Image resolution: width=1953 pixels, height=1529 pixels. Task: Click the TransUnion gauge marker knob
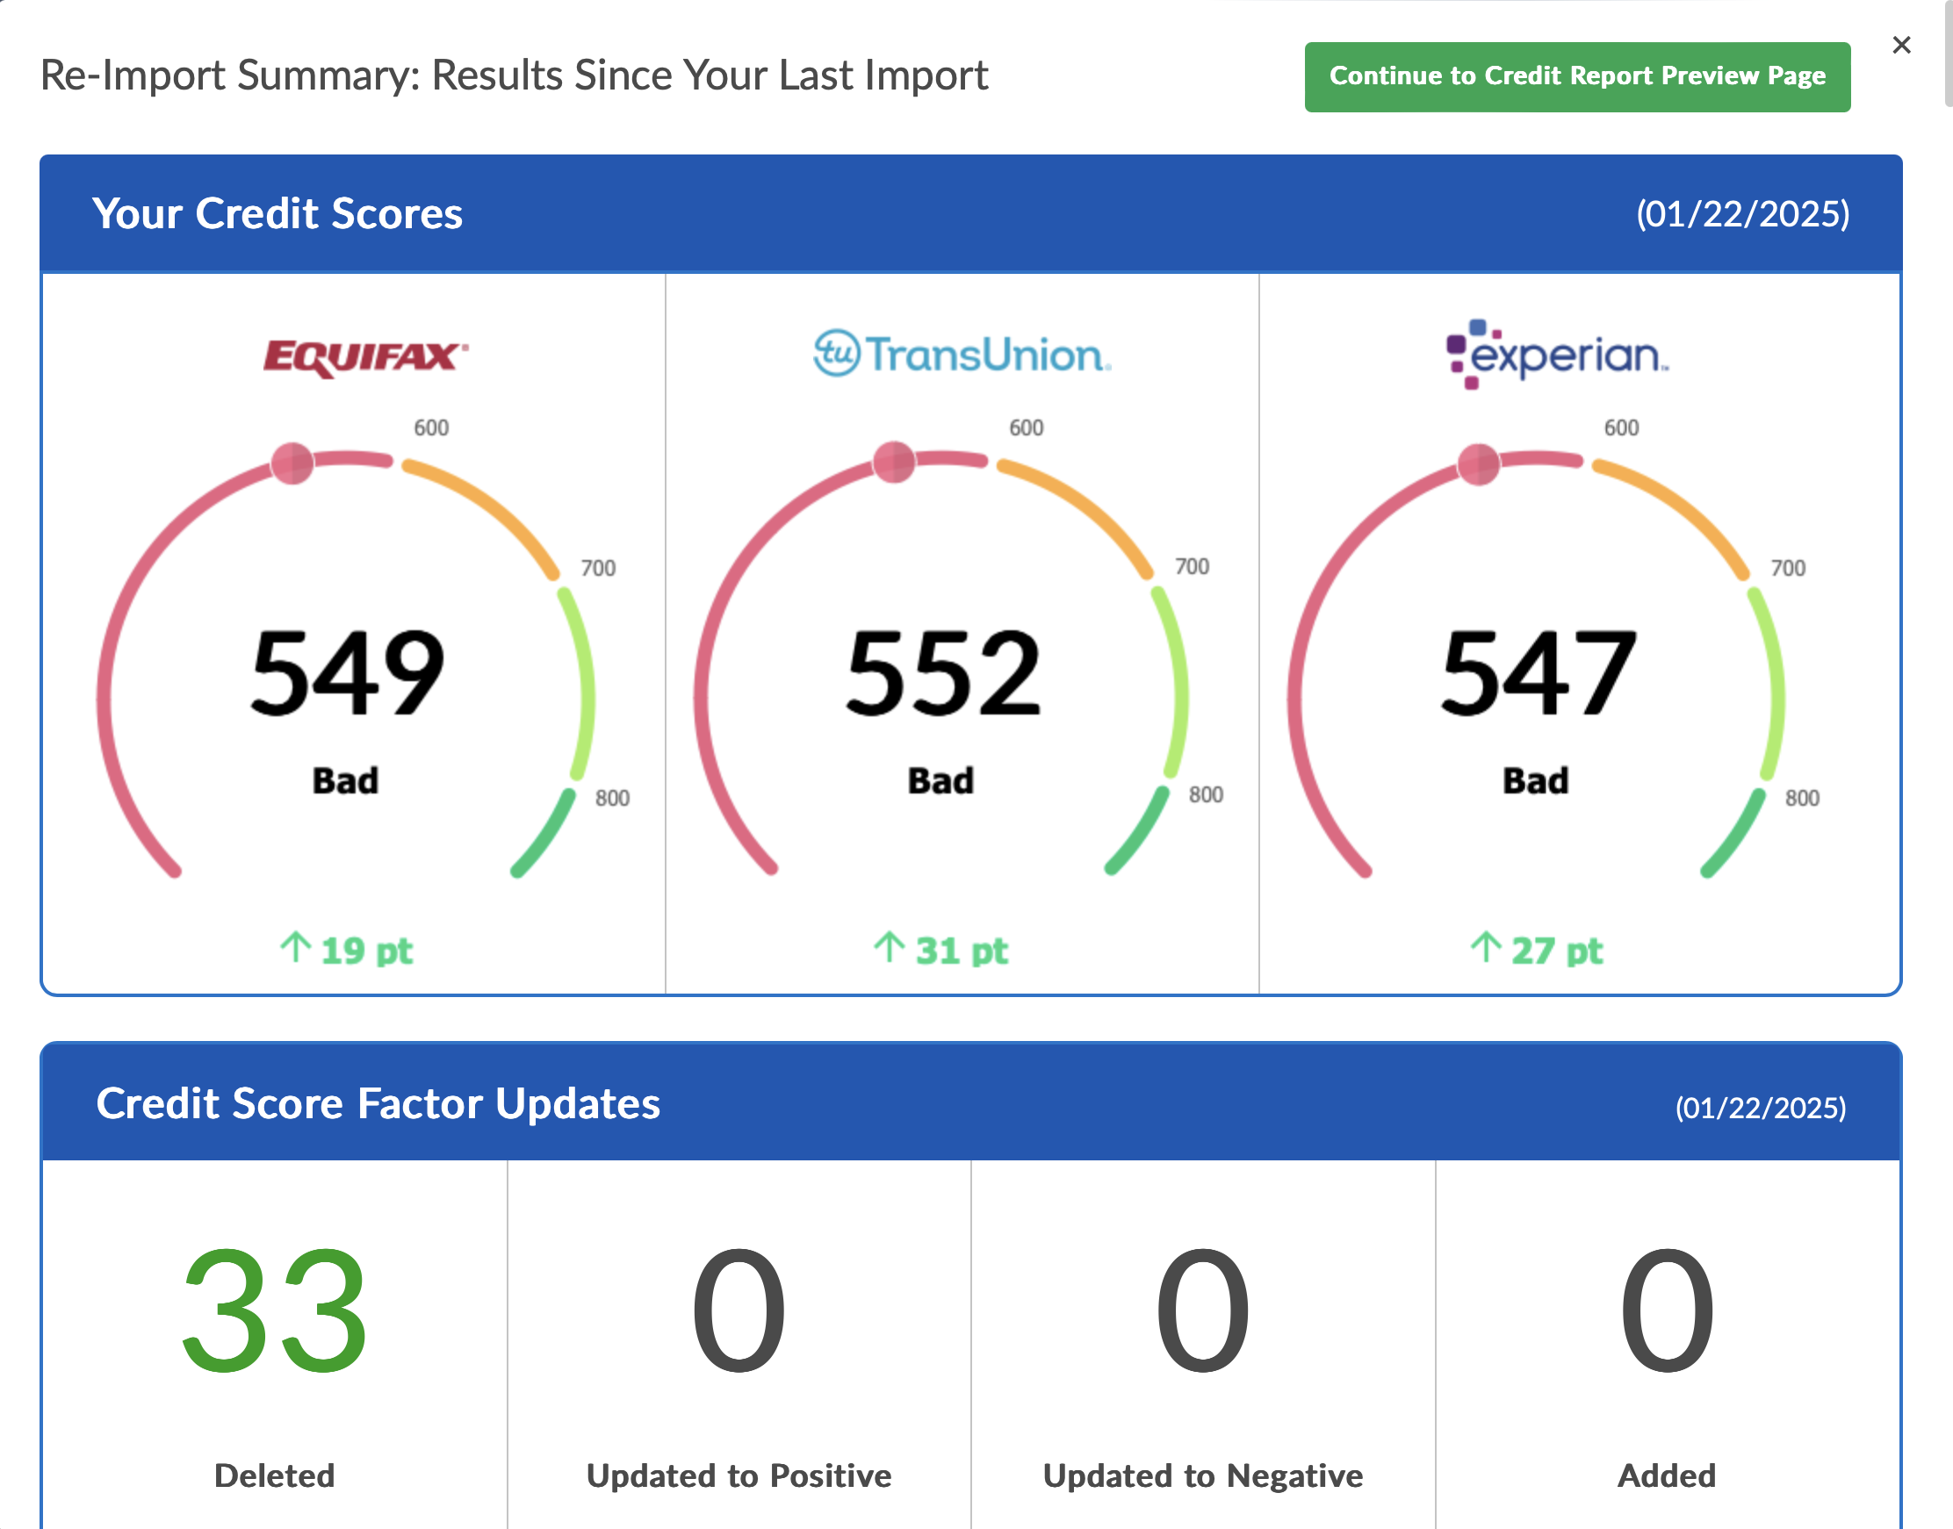coord(894,462)
